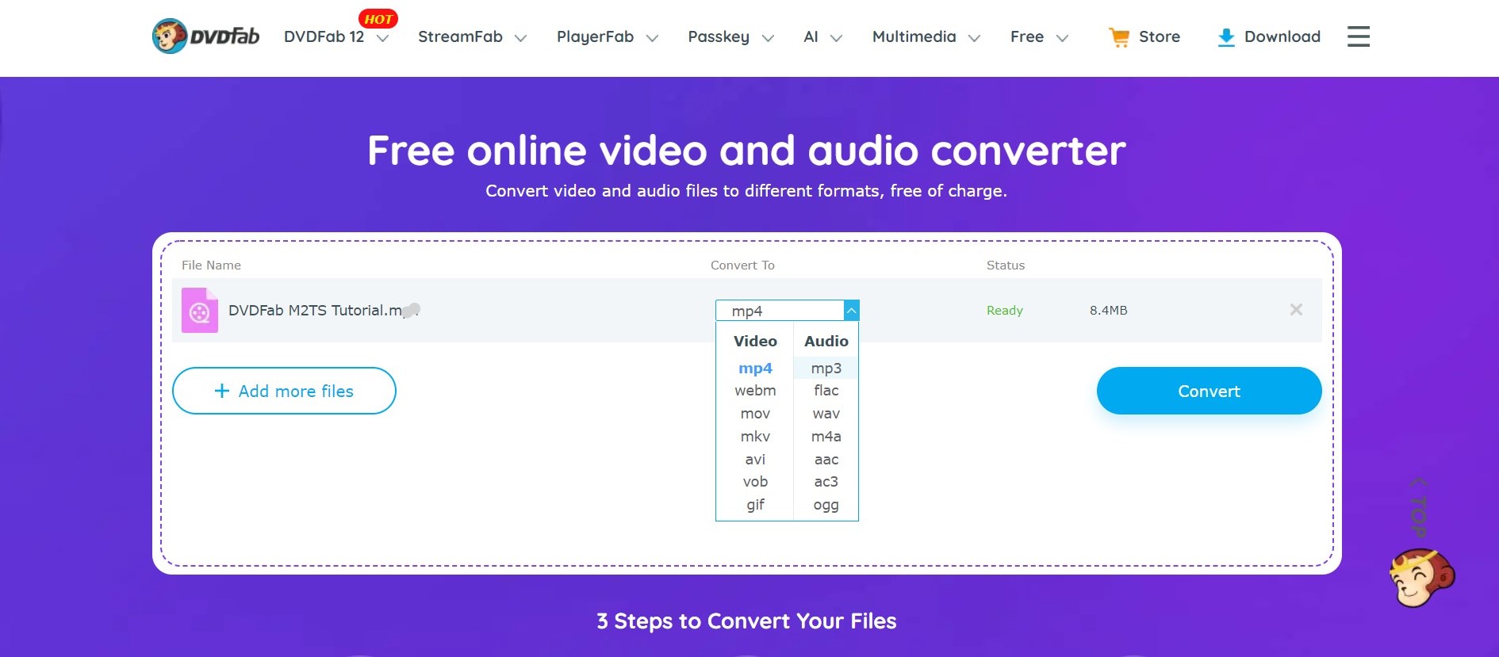Click the pink video file icon
The height and width of the screenshot is (657, 1499).
tap(200, 311)
